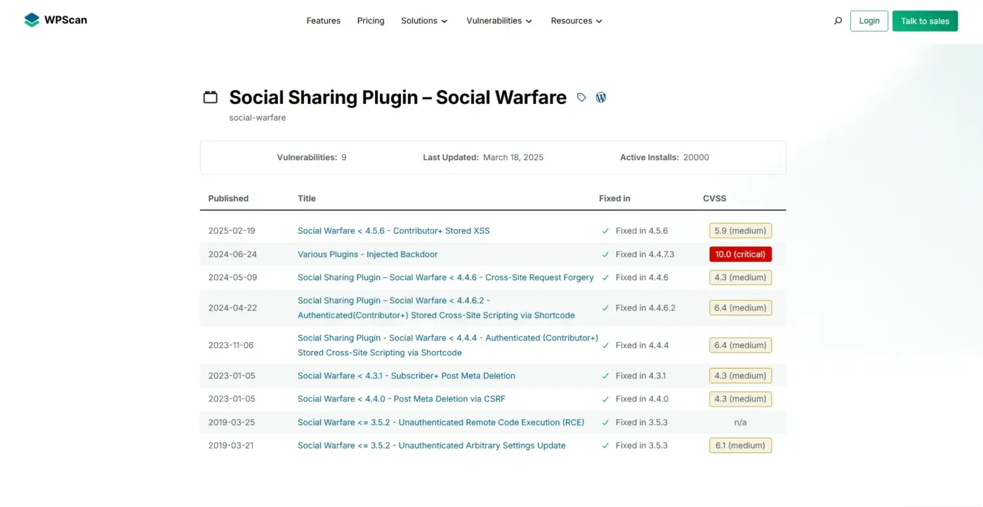Open Contributor+ Stored XSS vulnerability link
The height and width of the screenshot is (507, 983).
[394, 231]
